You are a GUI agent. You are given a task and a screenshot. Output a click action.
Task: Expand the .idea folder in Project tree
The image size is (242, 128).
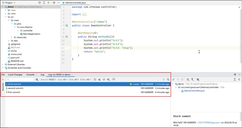[x=5, y=10]
